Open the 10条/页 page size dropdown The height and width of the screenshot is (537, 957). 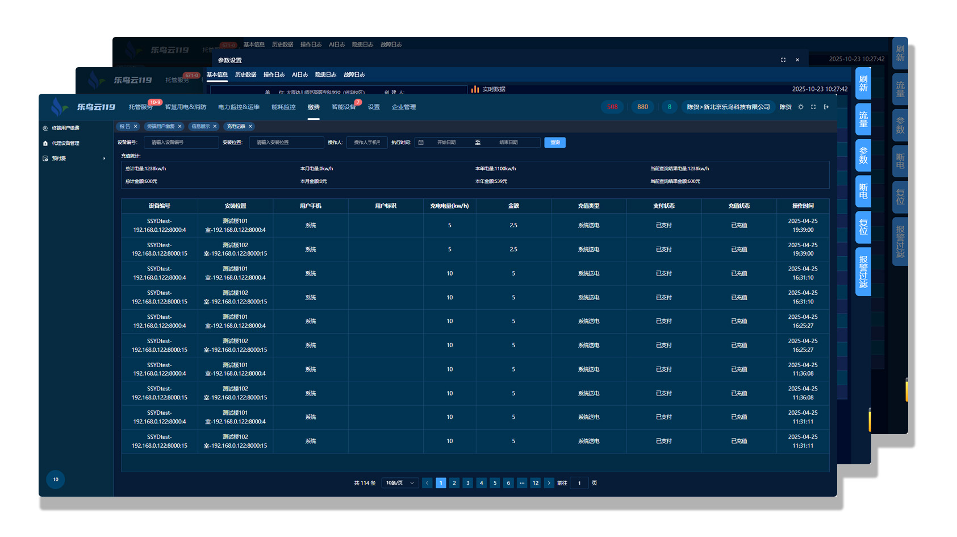pos(400,483)
